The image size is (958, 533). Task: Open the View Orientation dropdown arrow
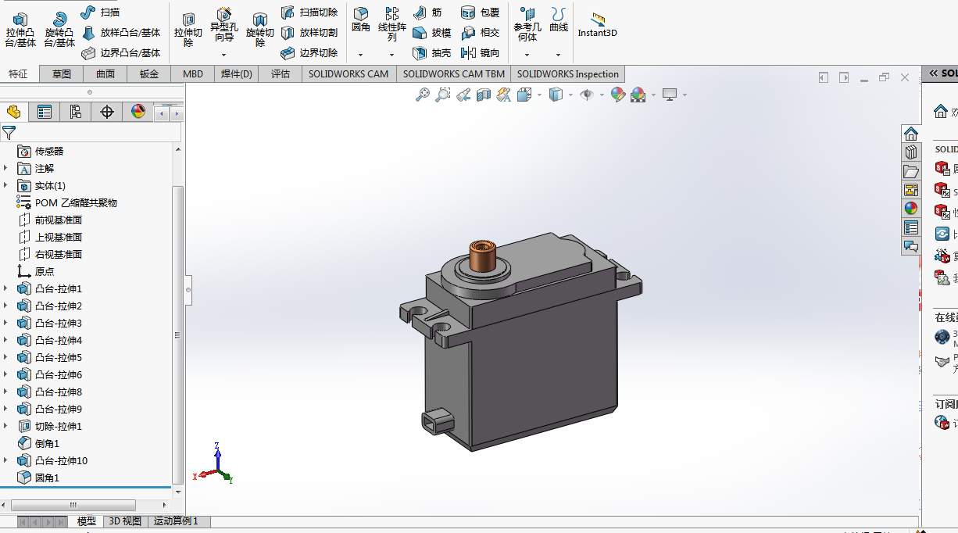[540, 95]
